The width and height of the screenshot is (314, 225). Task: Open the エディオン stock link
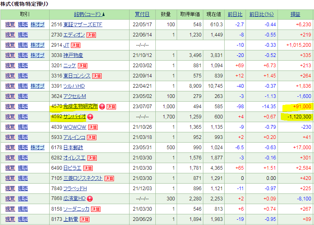pos(74,35)
